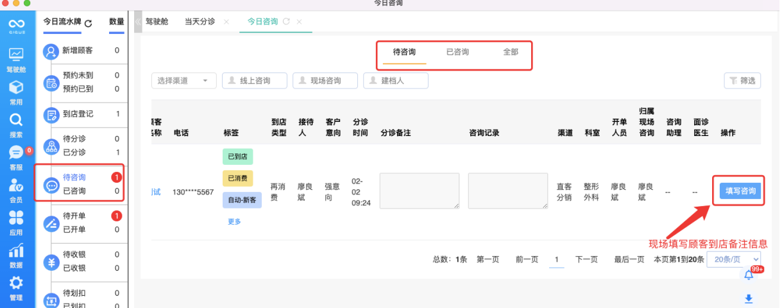
Task: Open 待咨询 in the flow list
Action: 74,177
